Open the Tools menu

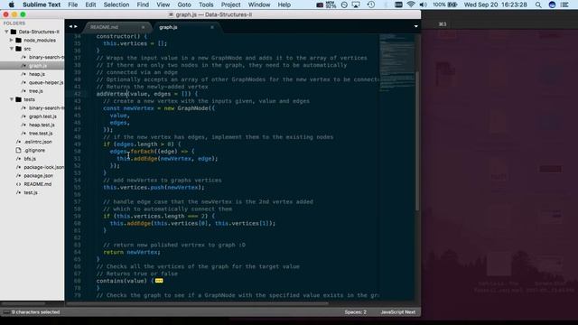coord(206,5)
